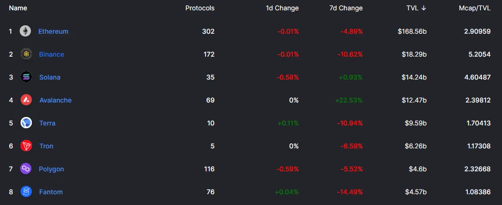Click the Solana logo icon

click(x=26, y=77)
